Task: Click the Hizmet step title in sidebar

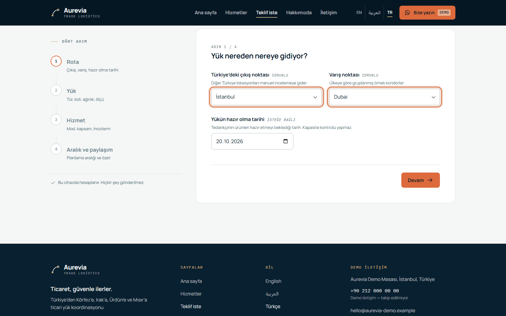Action: 76,120
